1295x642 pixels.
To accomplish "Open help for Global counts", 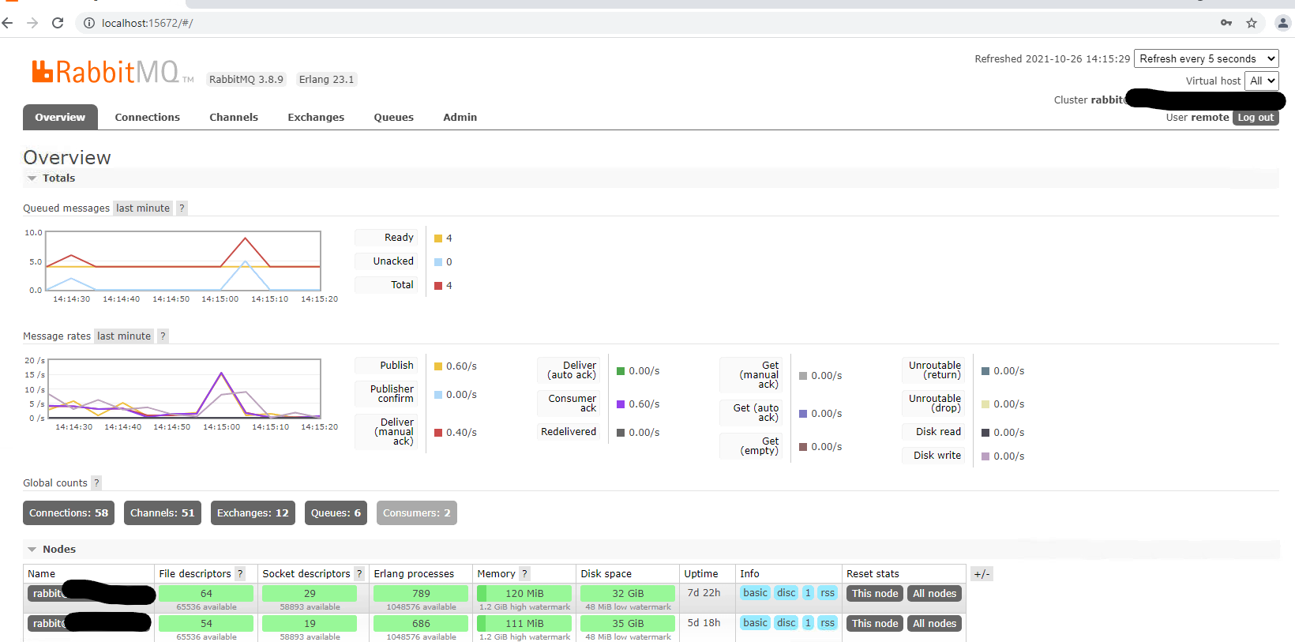I will [x=96, y=483].
